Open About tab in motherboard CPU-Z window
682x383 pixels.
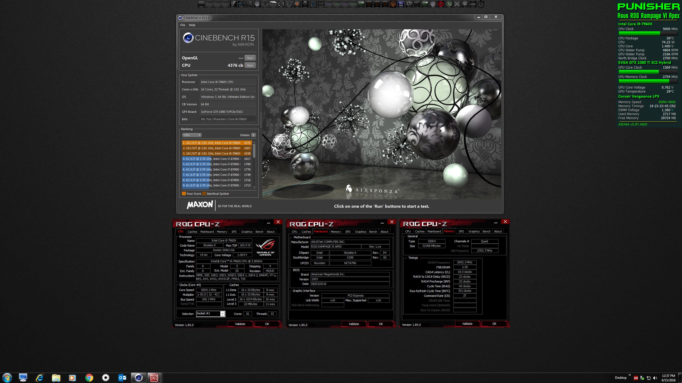click(x=384, y=232)
